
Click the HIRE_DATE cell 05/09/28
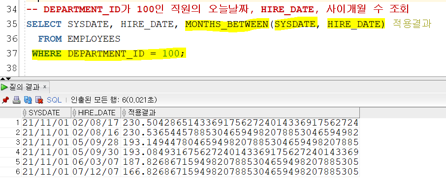click(96, 142)
